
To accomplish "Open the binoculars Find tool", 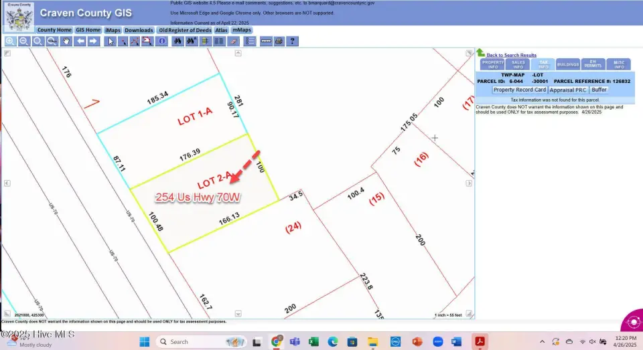I will [177, 41].
